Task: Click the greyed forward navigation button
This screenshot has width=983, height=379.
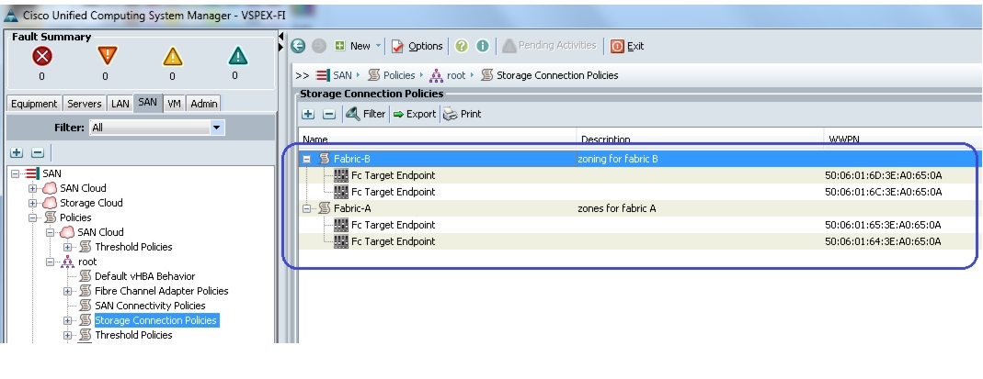Action: [x=318, y=46]
